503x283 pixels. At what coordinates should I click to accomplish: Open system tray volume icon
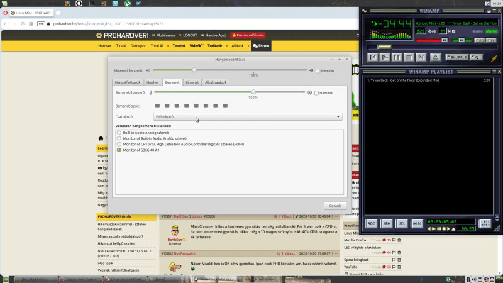click(x=474, y=280)
